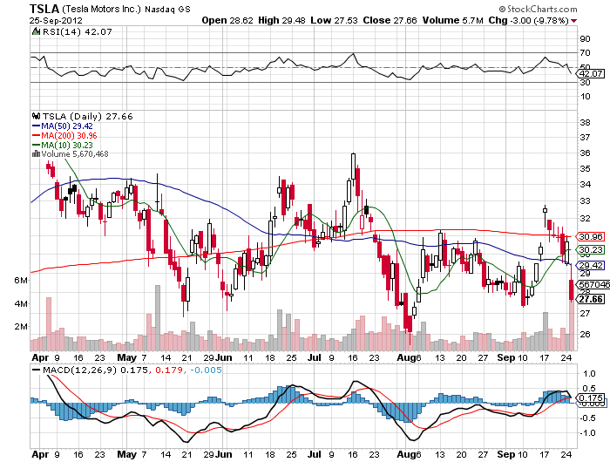The height and width of the screenshot is (462, 610).
Task: Click the red price tag 30.96
Action: click(x=591, y=236)
